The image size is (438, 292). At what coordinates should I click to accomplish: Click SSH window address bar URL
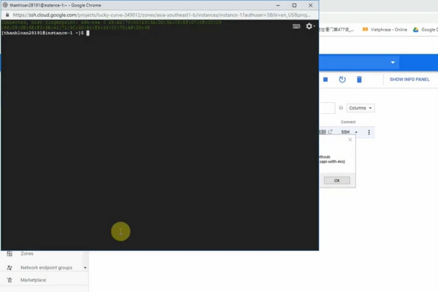161,15
